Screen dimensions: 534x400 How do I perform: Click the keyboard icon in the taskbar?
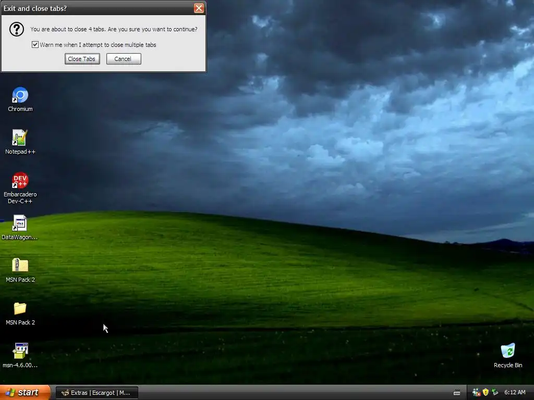point(457,393)
